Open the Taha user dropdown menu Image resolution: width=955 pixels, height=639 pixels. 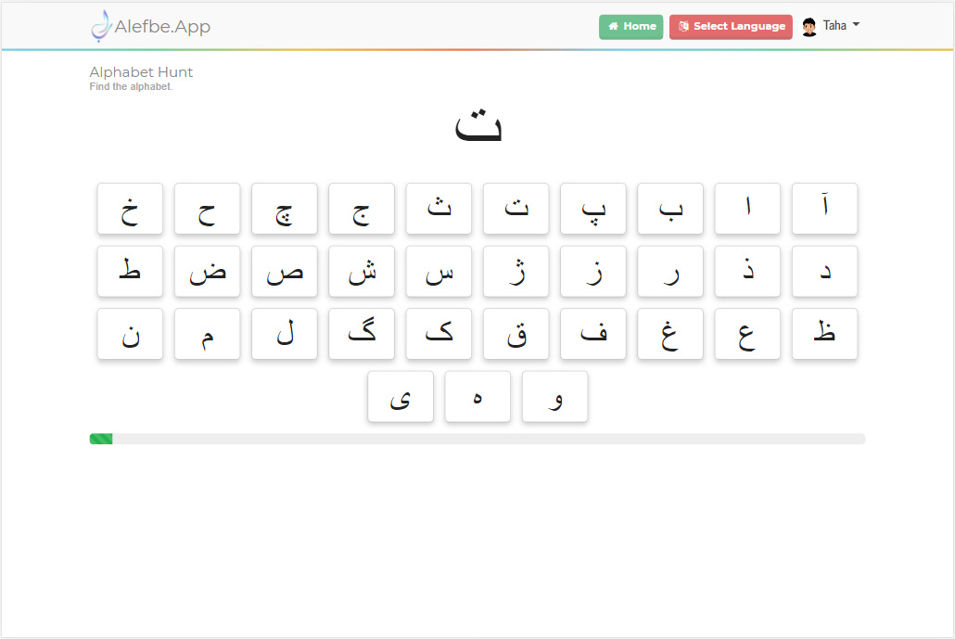tap(842, 26)
